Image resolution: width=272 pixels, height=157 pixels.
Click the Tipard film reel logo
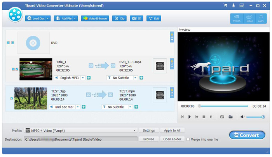[15, 15]
